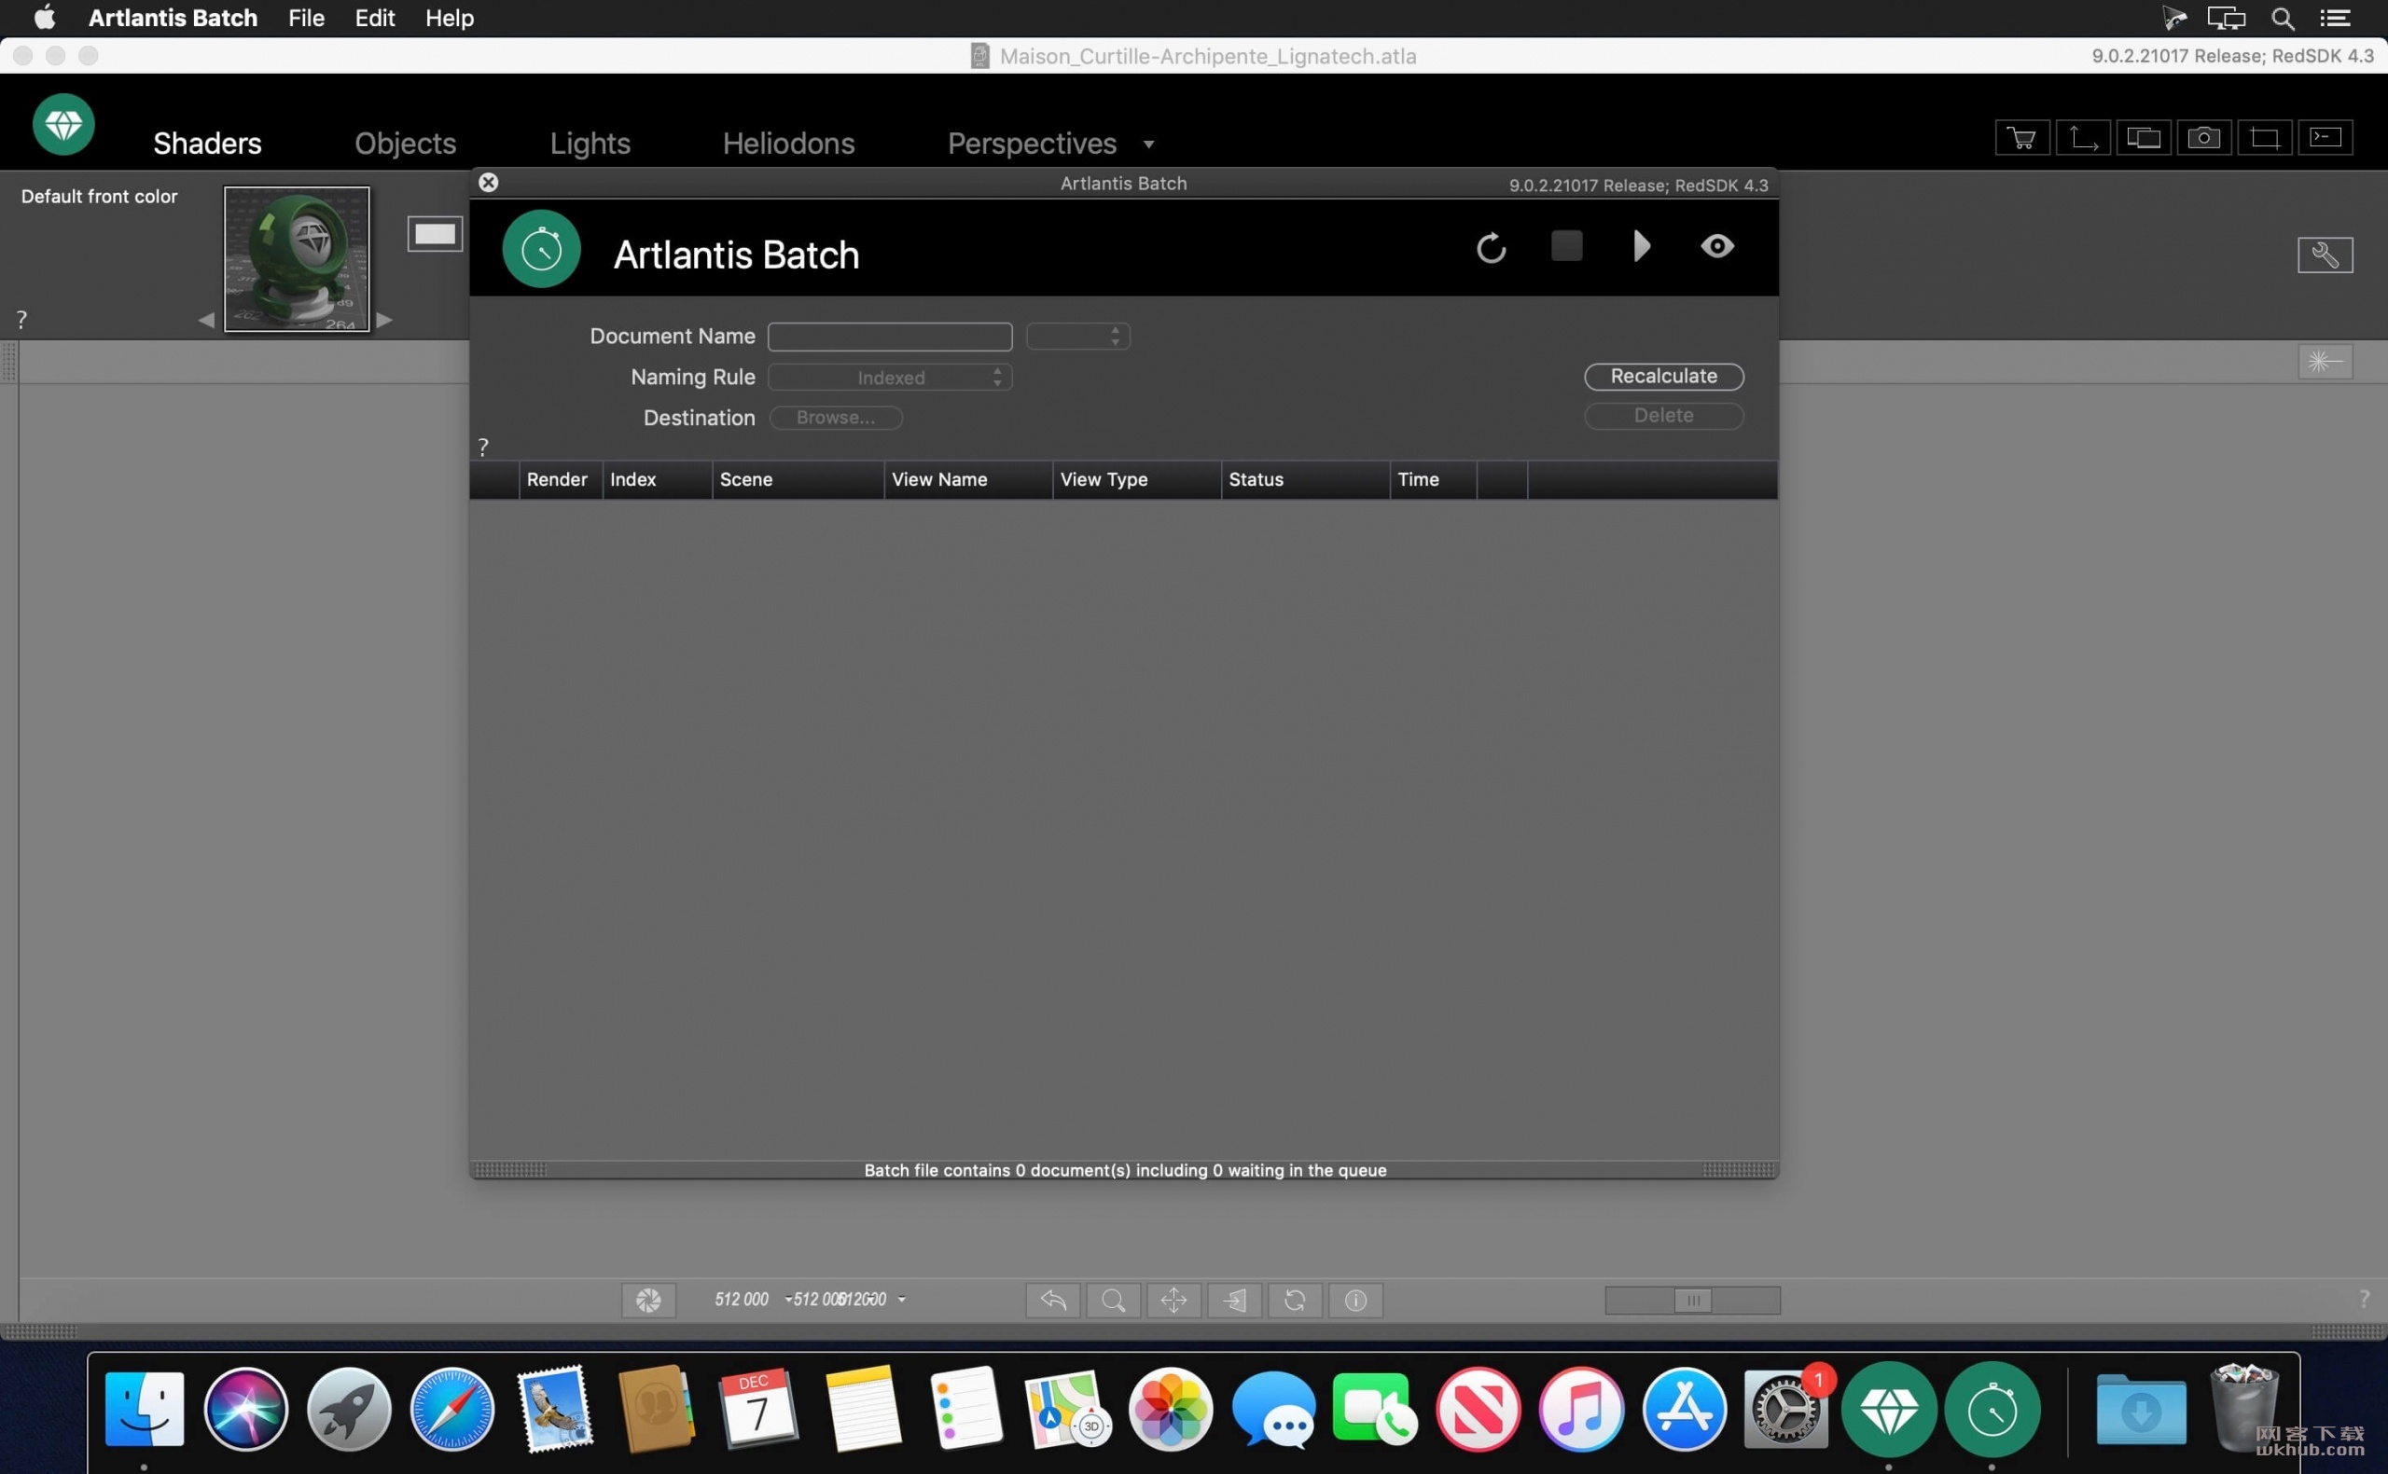Click the Document Name input field

point(890,337)
